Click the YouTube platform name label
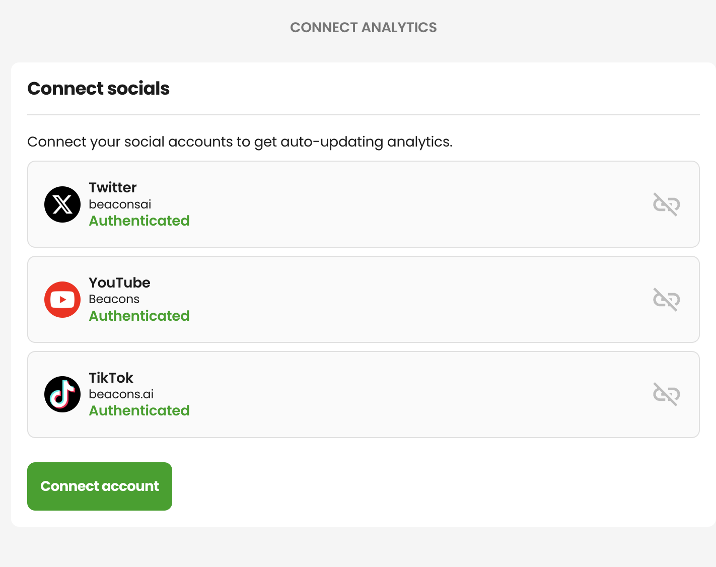The height and width of the screenshot is (567, 716). (119, 282)
